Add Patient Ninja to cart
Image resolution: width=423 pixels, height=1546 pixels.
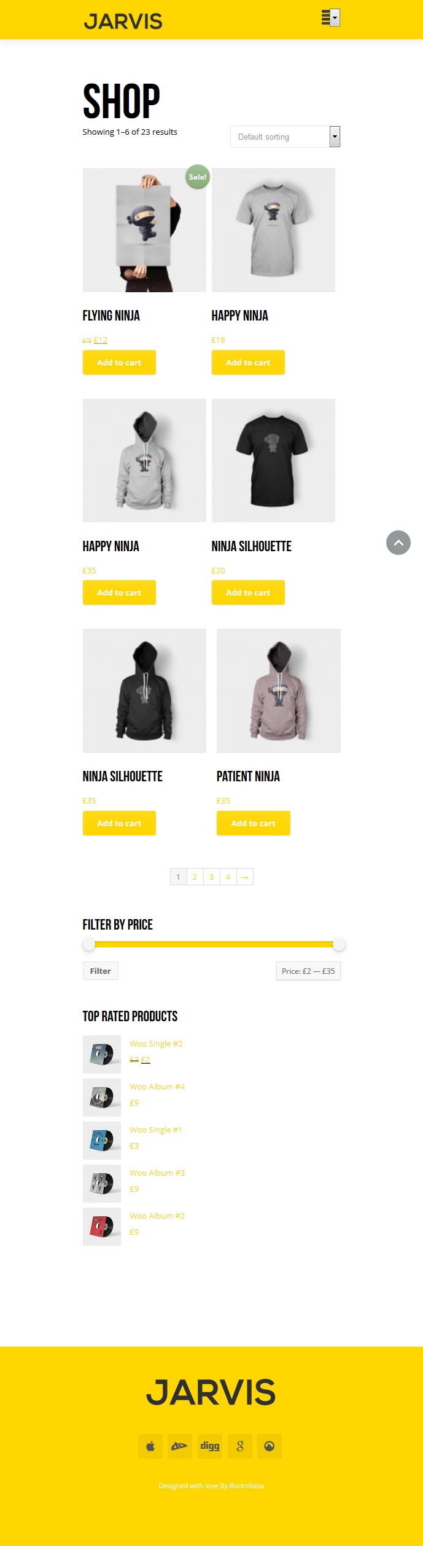click(x=253, y=823)
